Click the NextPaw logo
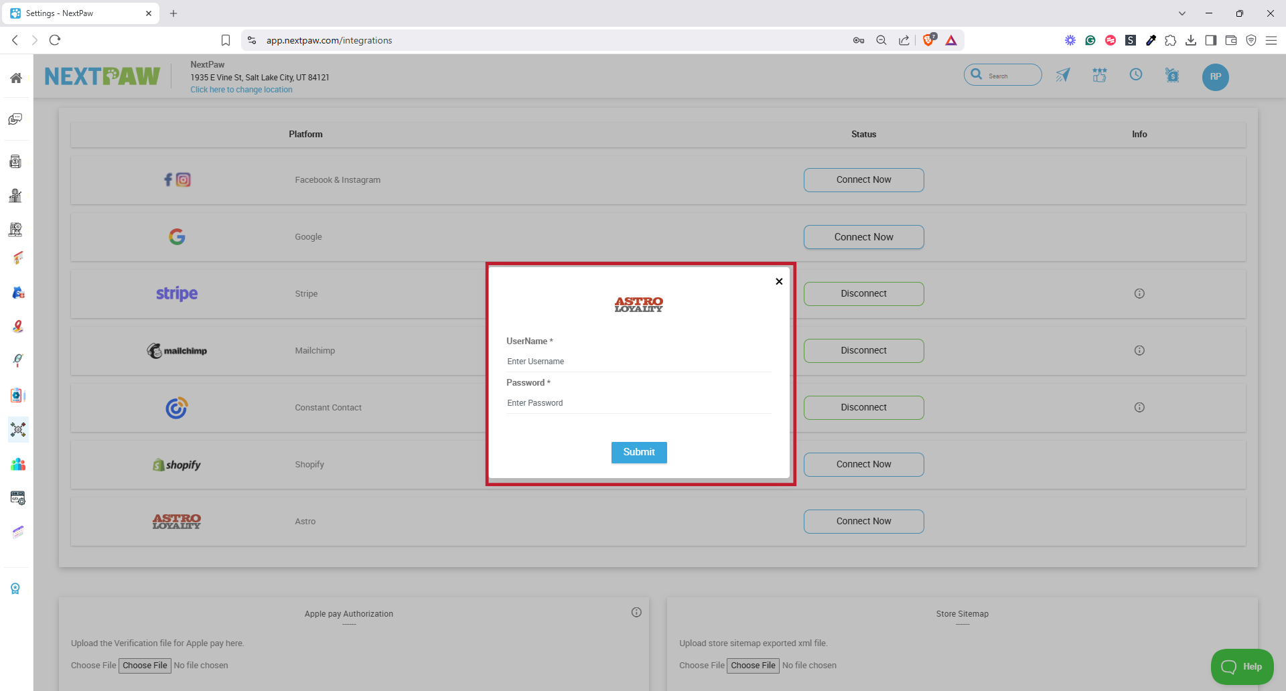This screenshot has height=691, width=1286. (x=102, y=76)
